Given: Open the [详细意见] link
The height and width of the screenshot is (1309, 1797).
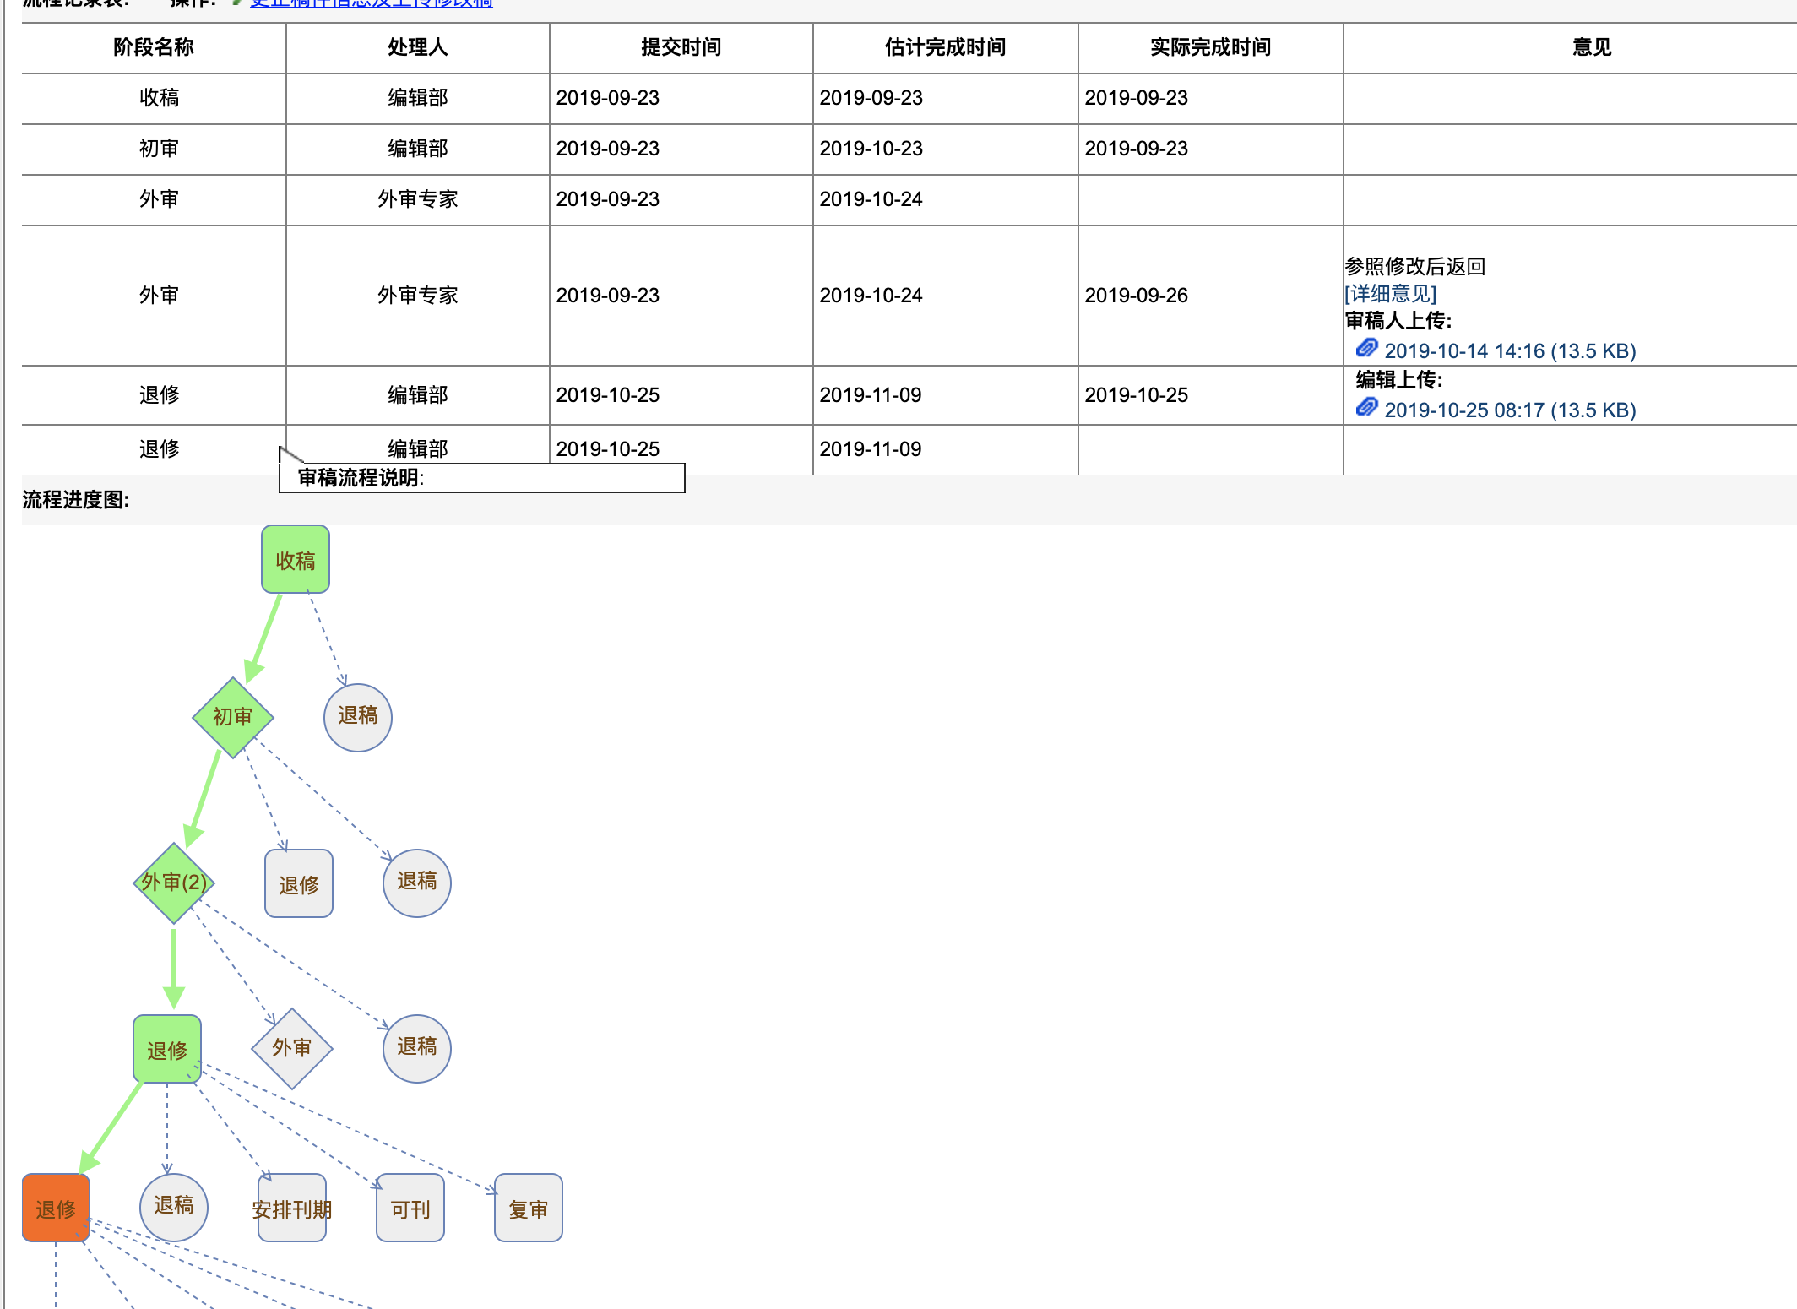Looking at the screenshot, I should pos(1390,294).
